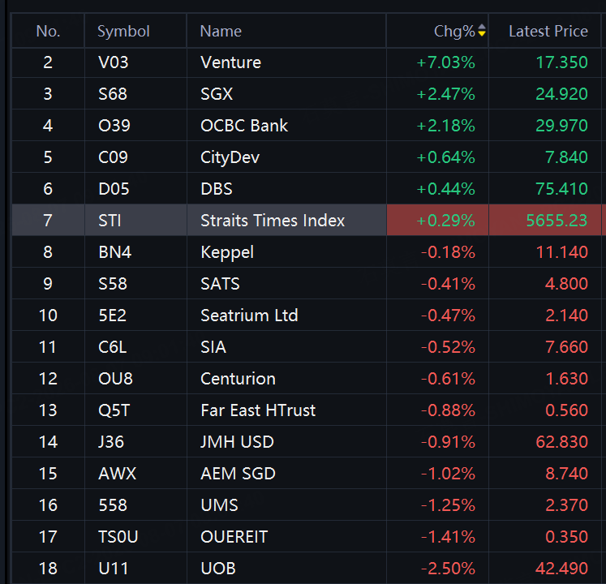Screen dimensions: 606x584
Task: Click CityDev's +0.64% change
Action: click(x=445, y=157)
